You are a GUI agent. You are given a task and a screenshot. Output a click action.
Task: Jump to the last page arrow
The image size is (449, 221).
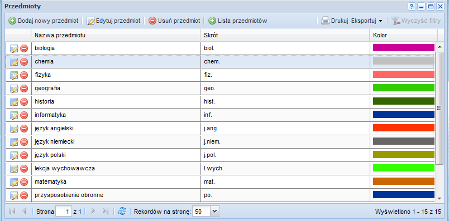click(106, 212)
